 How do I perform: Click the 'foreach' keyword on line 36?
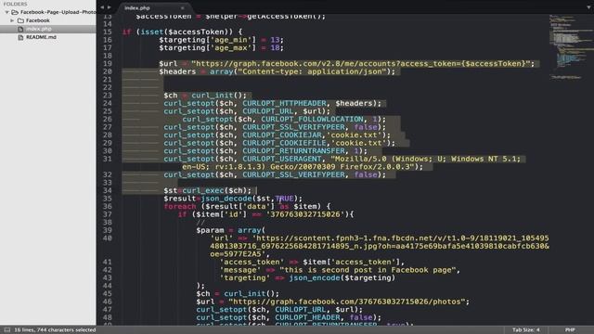pos(180,206)
